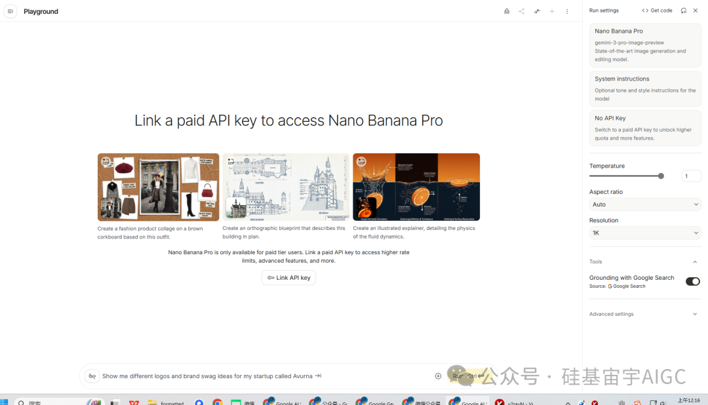Click the Link API key button
The height and width of the screenshot is (405, 708).
[288, 278]
